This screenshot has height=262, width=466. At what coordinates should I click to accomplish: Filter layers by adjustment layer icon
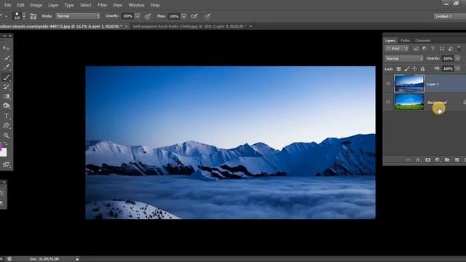[424, 49]
